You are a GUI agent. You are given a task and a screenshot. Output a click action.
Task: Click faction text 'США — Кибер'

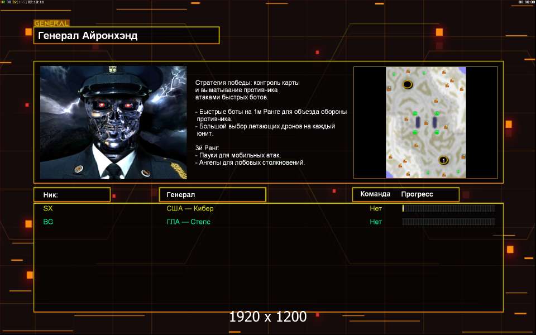click(x=190, y=208)
